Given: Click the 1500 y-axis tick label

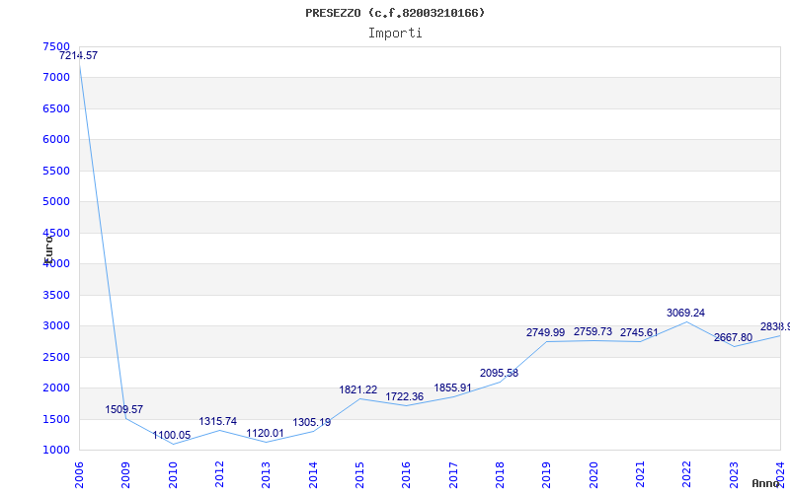Looking at the screenshot, I should [56, 419].
